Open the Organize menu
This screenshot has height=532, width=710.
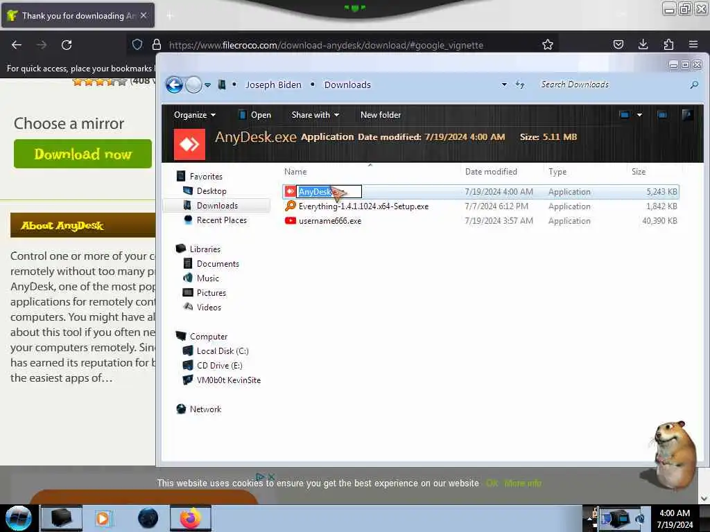point(194,115)
